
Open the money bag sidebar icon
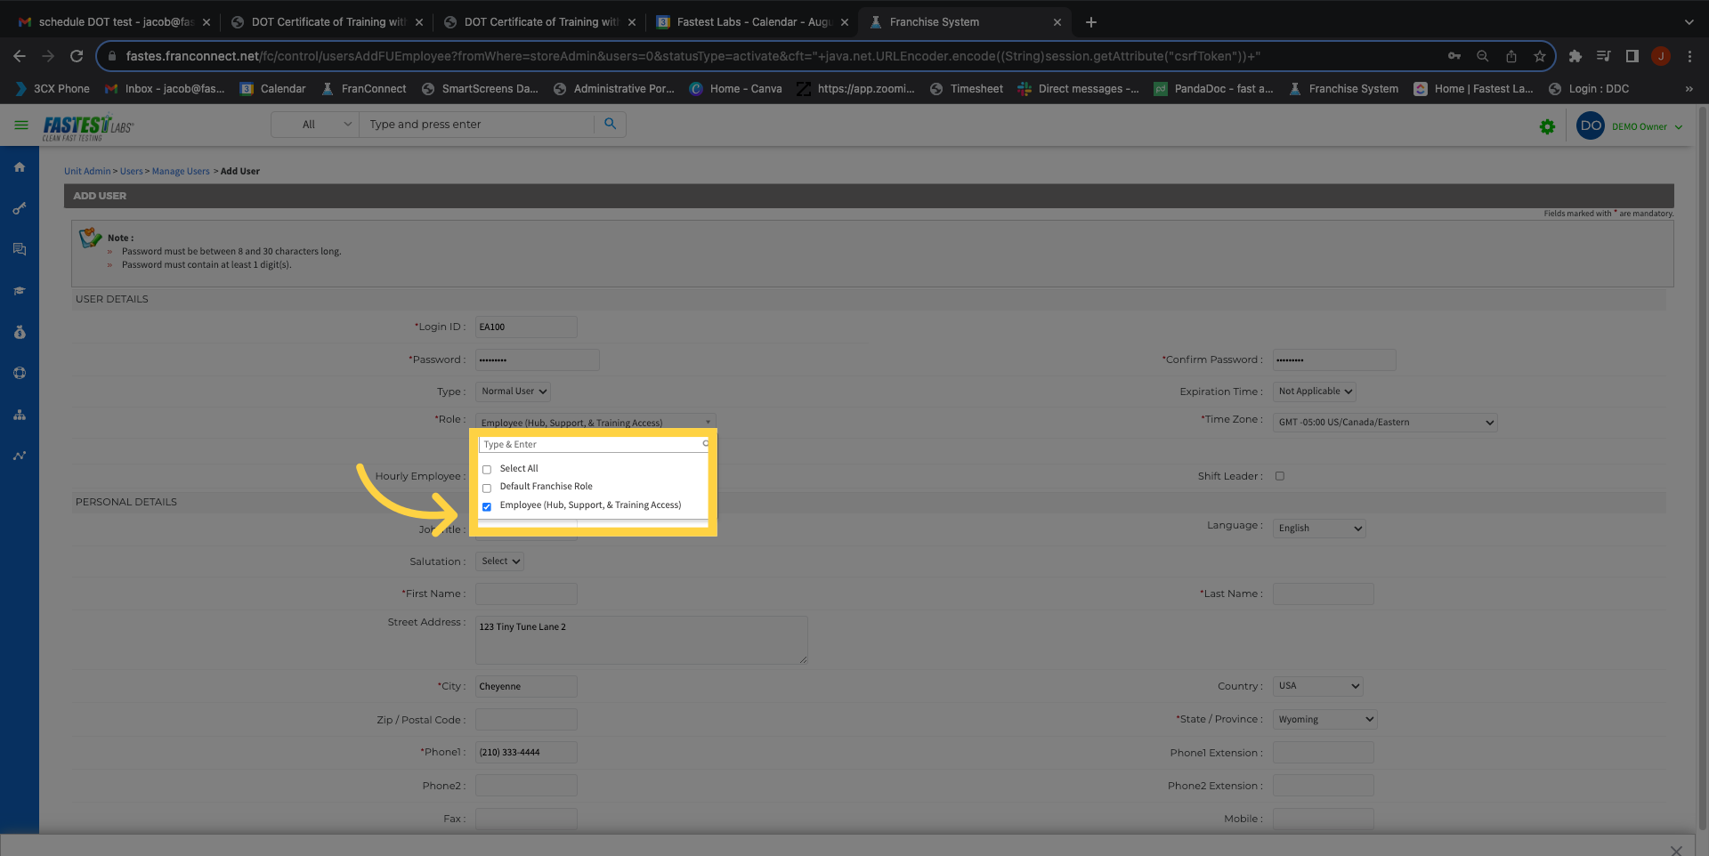20,332
